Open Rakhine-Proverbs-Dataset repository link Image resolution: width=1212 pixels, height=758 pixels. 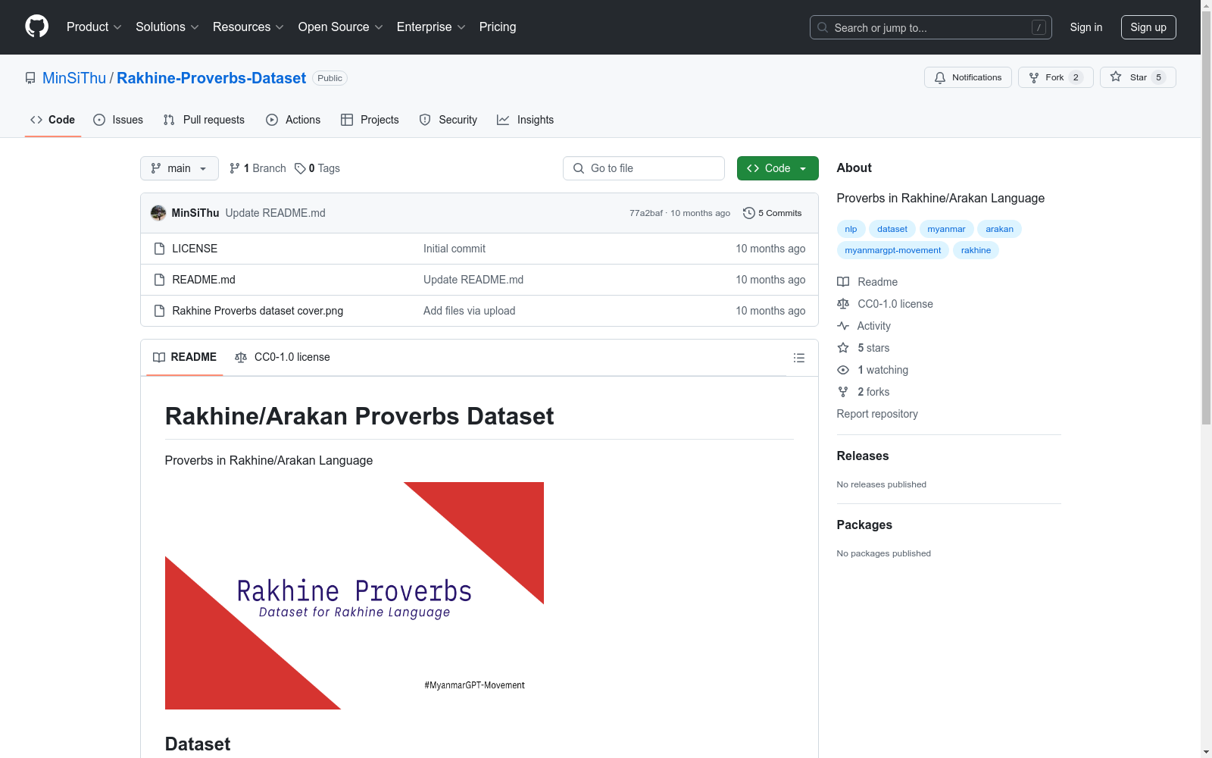tap(211, 78)
